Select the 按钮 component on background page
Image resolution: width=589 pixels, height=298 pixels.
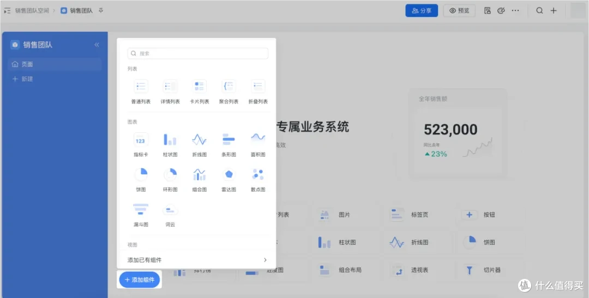click(x=489, y=215)
